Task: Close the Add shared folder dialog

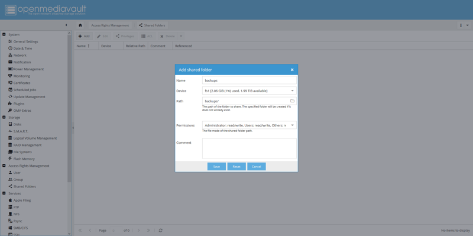Action: tap(292, 70)
